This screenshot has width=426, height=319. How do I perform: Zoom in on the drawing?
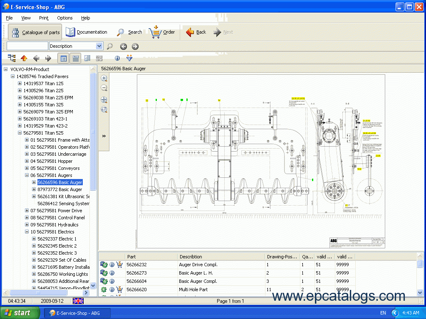pyautogui.click(x=104, y=79)
